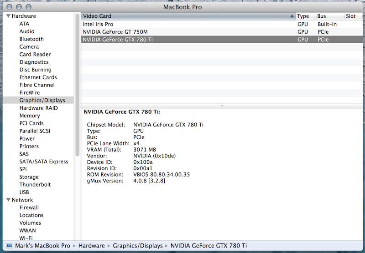
Task: Select Audio in the sidebar
Action: 27,31
